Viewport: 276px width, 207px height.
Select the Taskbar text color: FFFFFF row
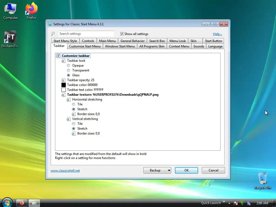coord(85,90)
